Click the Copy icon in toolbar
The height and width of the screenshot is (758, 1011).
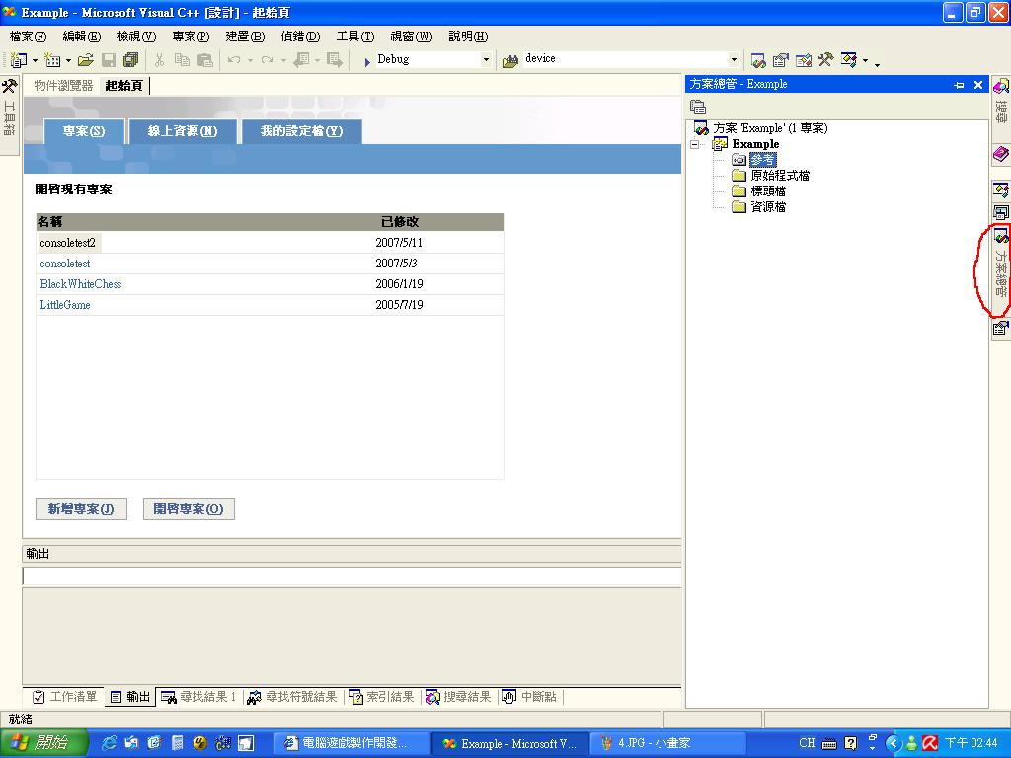(x=183, y=60)
